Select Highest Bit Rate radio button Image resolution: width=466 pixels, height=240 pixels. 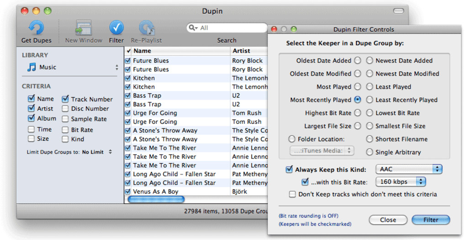pos(357,113)
